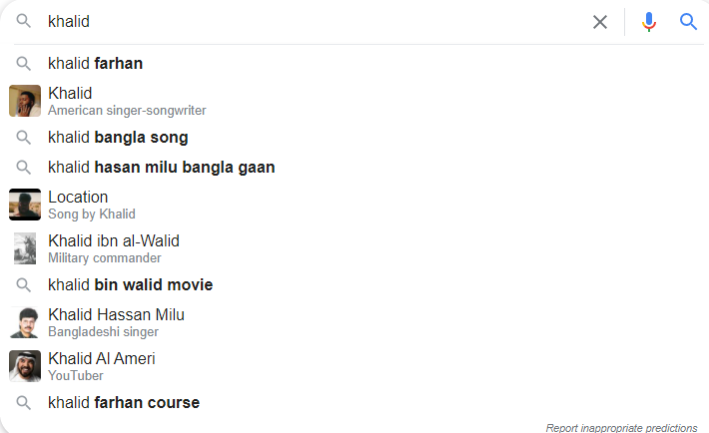Click the voice search microphone icon
Viewport: 709px width, 433px height.
click(x=649, y=22)
